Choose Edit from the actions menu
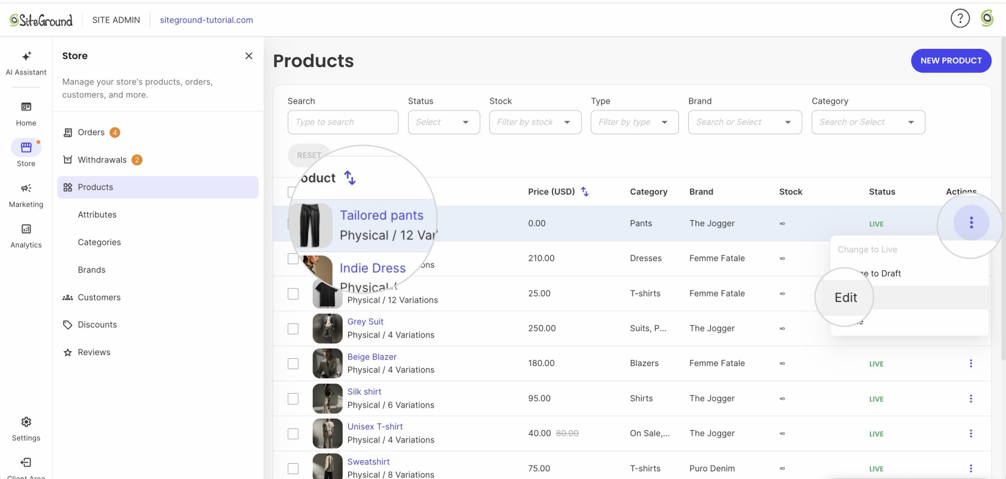 [x=846, y=297]
